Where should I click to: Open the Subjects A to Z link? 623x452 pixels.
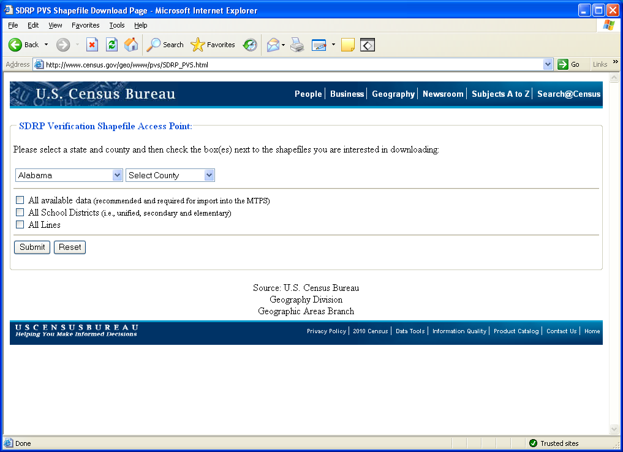pyautogui.click(x=500, y=94)
